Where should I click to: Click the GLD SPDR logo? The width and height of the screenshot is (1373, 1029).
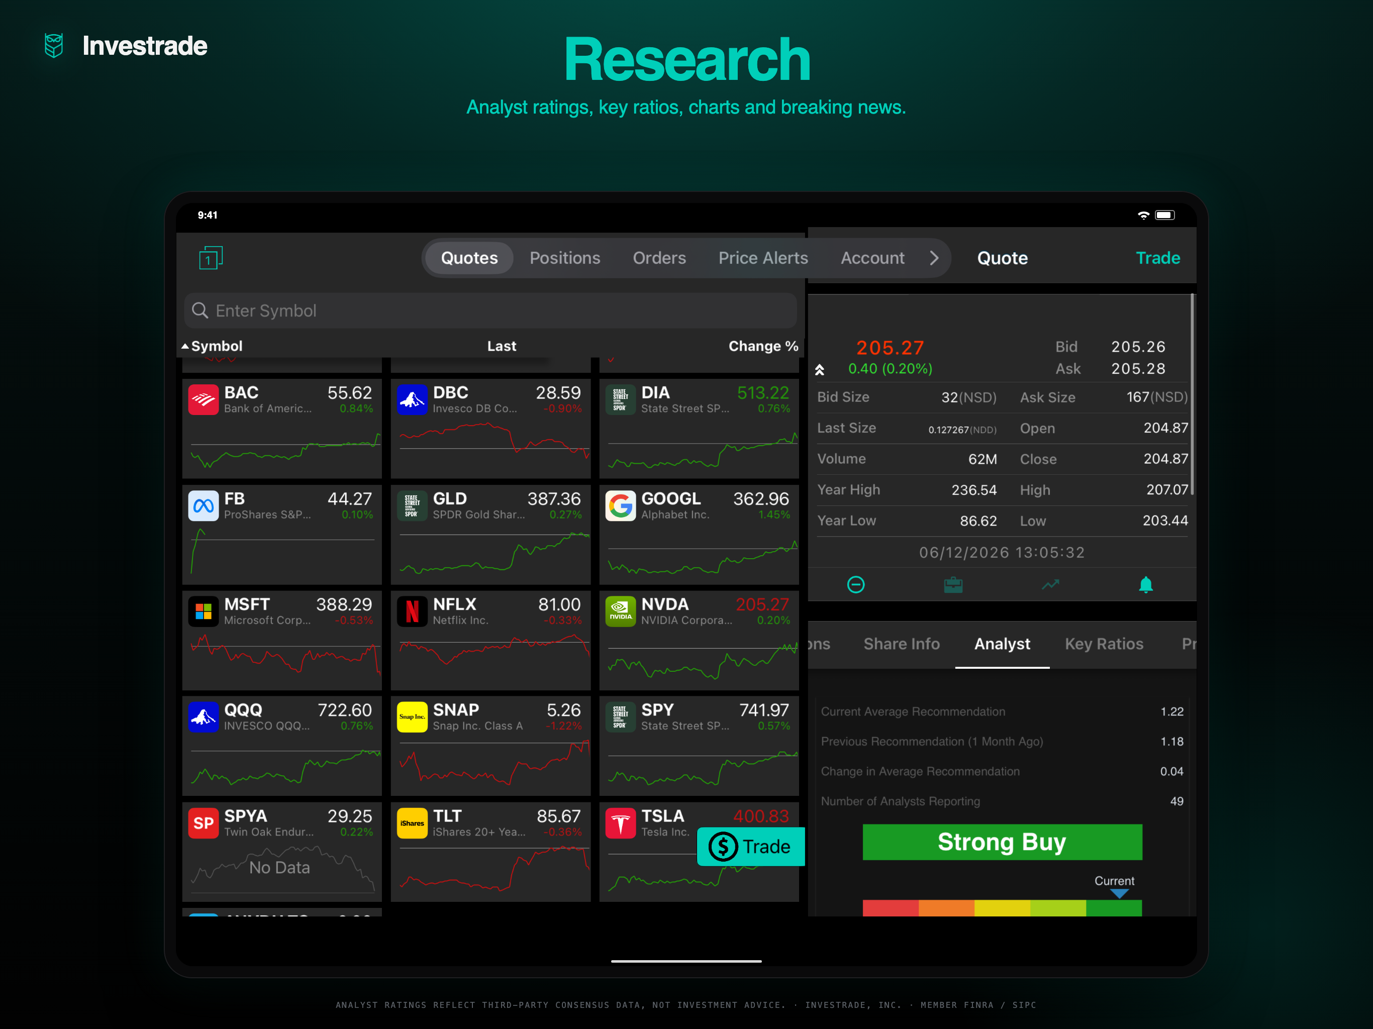(x=412, y=506)
